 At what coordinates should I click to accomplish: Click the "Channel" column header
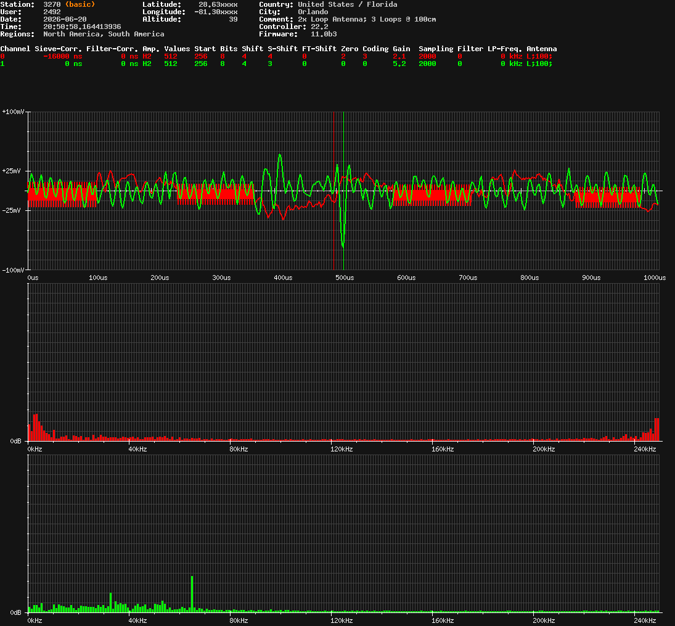pos(15,49)
